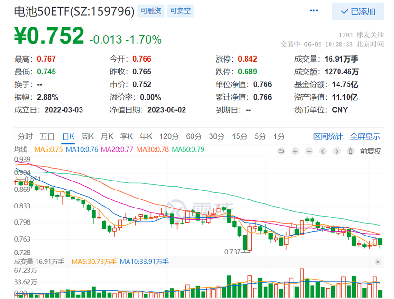
Task: Select the 年K chart tab
Action: (146, 136)
